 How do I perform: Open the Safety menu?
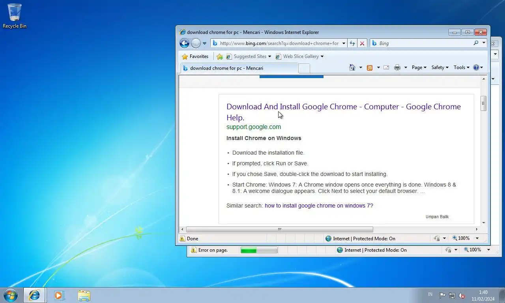click(x=440, y=67)
